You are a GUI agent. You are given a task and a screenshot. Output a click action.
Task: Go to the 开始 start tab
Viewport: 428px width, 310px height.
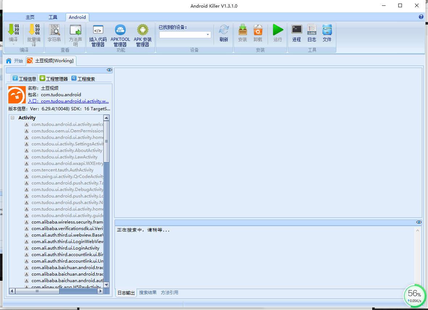click(14, 61)
